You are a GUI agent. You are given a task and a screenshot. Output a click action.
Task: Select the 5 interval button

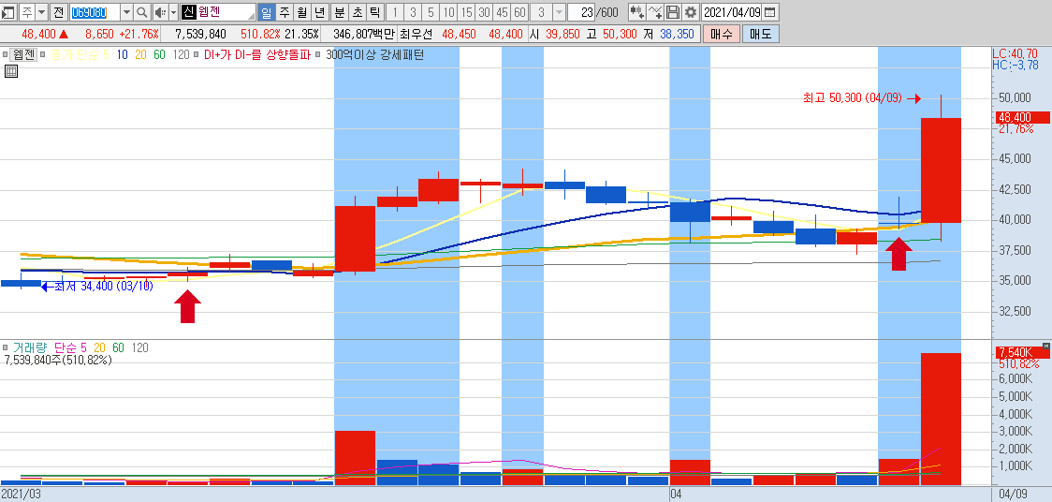click(430, 12)
